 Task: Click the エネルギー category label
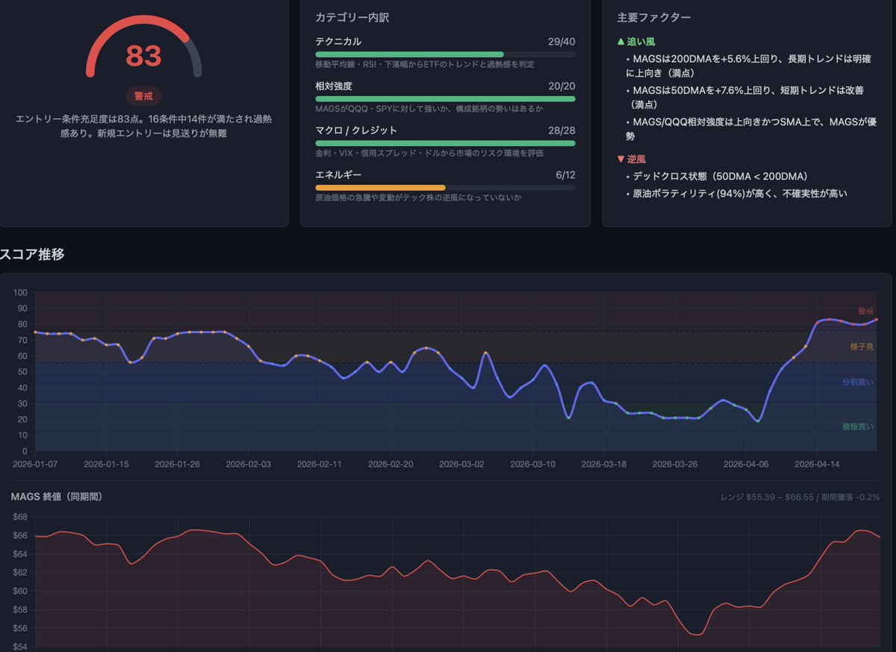click(338, 175)
